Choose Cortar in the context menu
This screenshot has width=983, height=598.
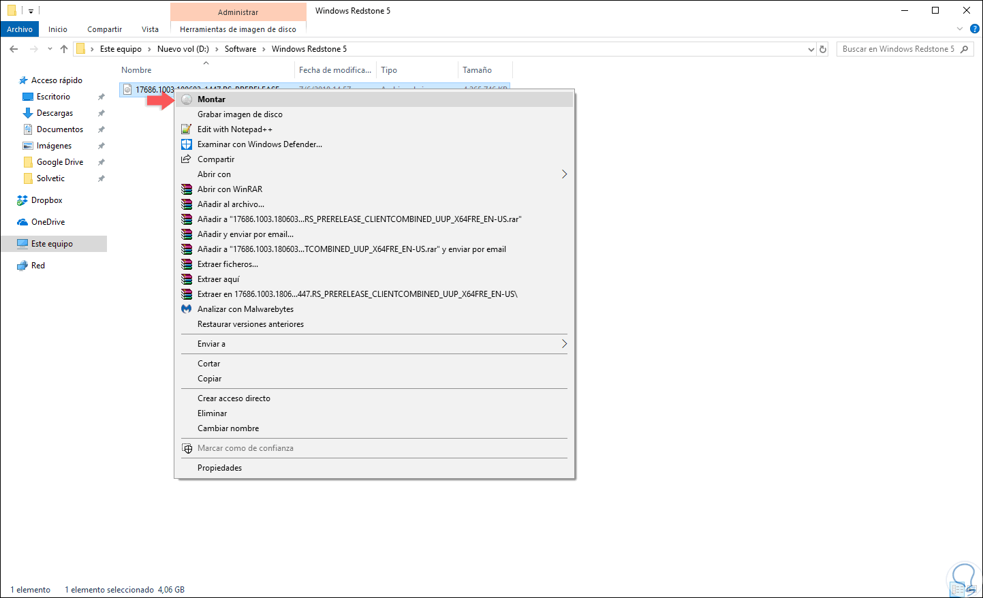[375, 364]
